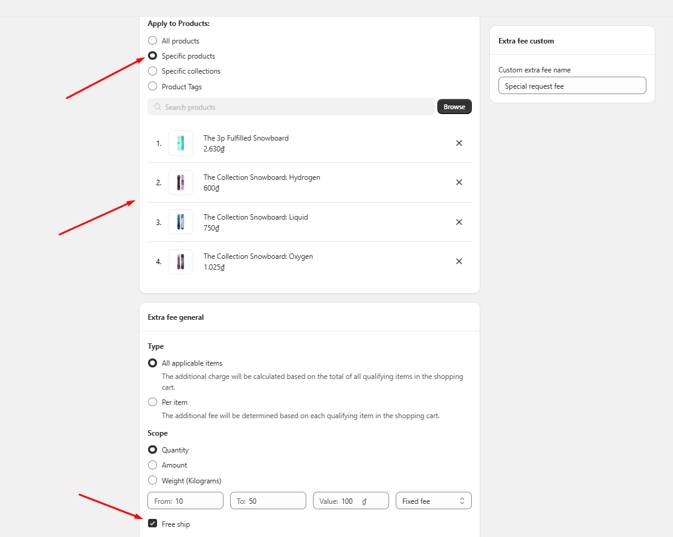Select Weight (Kilograms) scope option
The width and height of the screenshot is (673, 537).
[153, 481]
